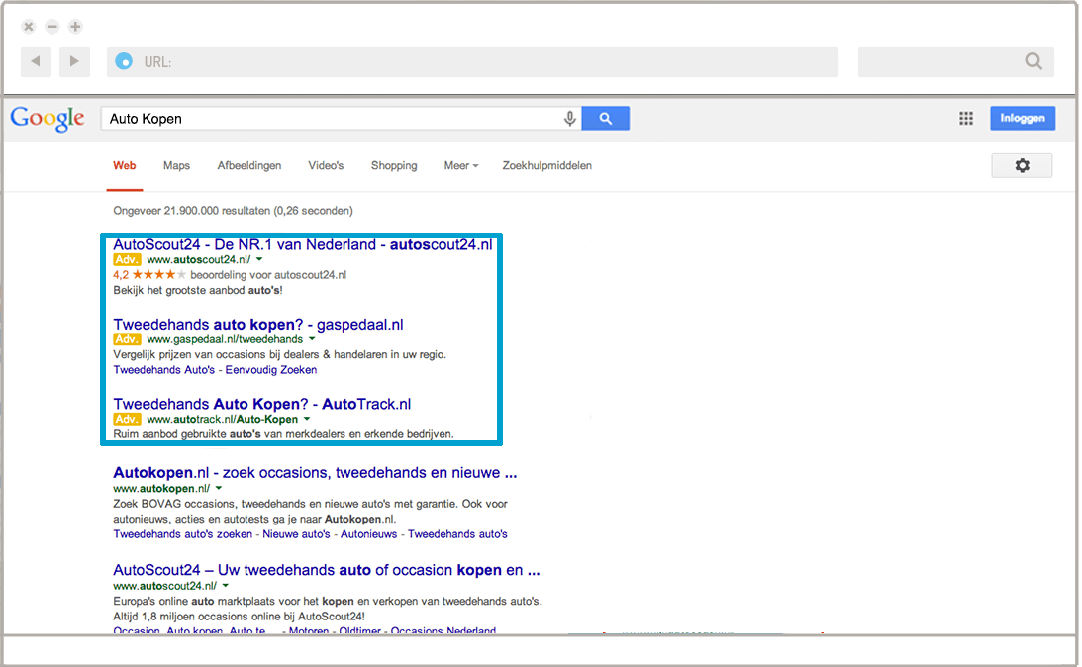Viewport: 1082px width, 667px height.
Task: Click the window close button
Action: click(x=29, y=27)
